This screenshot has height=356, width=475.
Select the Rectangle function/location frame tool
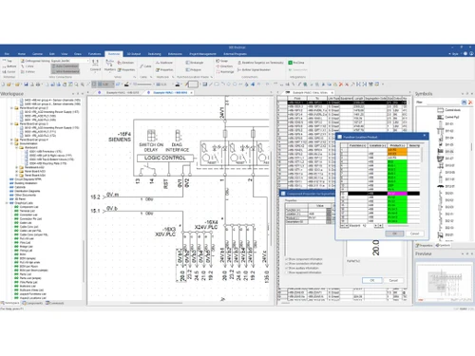click(195, 63)
